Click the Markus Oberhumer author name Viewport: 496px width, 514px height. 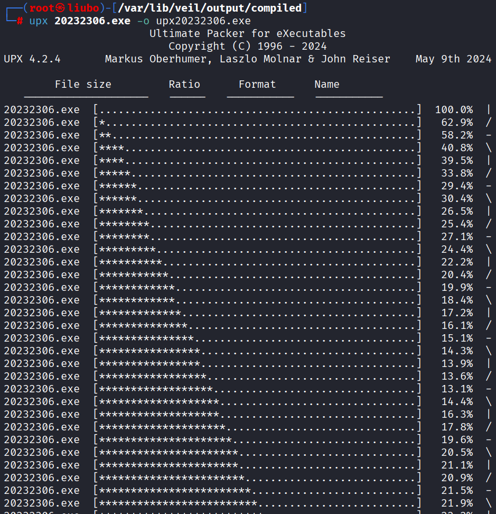click(158, 59)
